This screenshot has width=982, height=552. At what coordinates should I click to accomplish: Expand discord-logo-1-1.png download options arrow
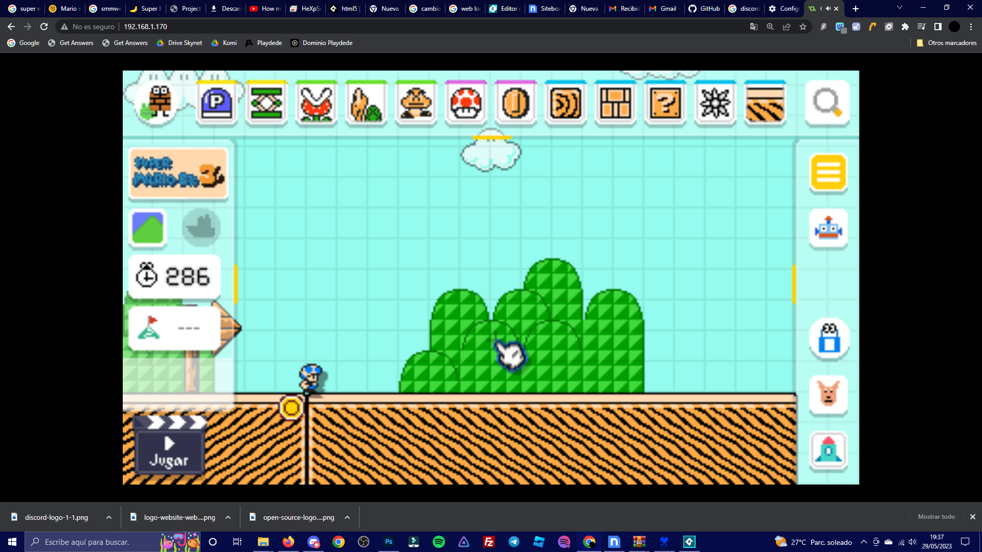(x=109, y=517)
